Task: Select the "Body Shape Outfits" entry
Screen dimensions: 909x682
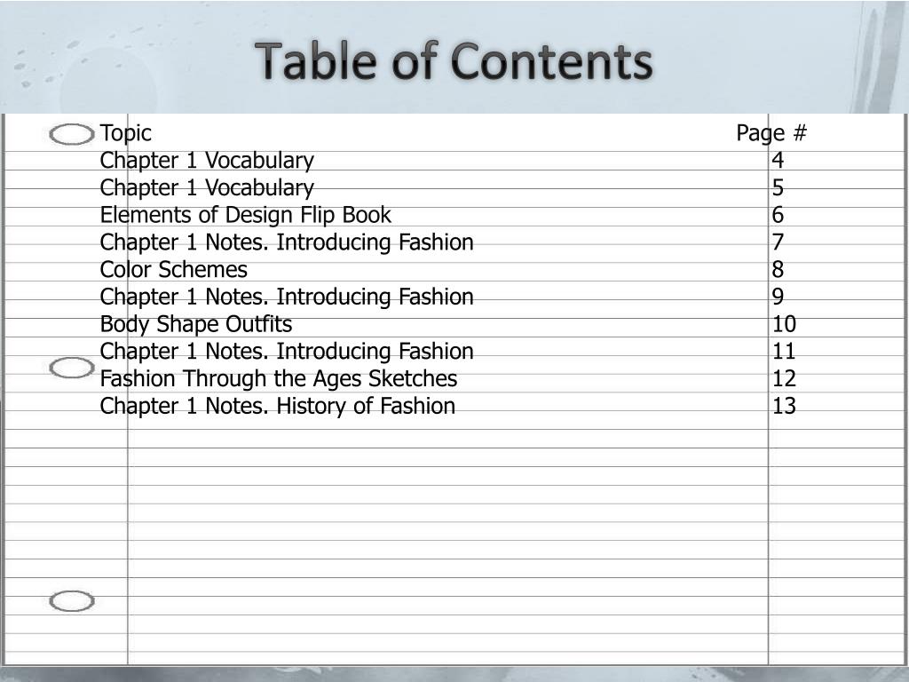Action: pyautogui.click(x=196, y=324)
